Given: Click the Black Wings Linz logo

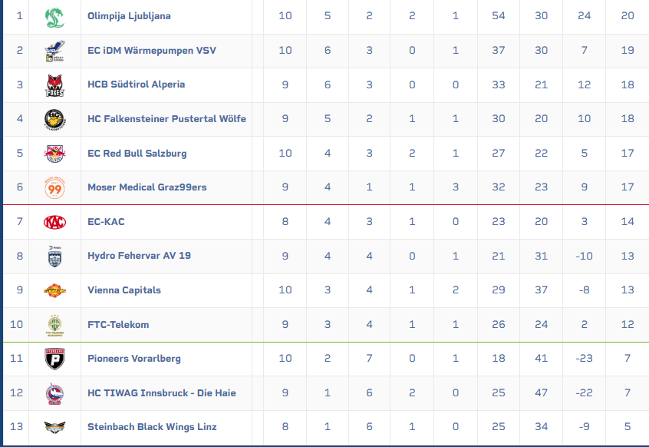Looking at the screenshot, I should 54,427.
